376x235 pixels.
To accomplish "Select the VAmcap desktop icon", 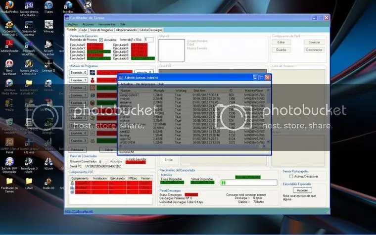I will pos(48,26).
